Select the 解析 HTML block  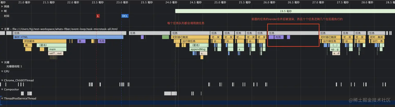68,37
